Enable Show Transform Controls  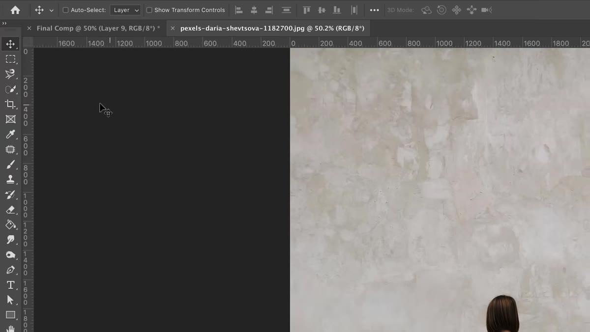(x=149, y=10)
